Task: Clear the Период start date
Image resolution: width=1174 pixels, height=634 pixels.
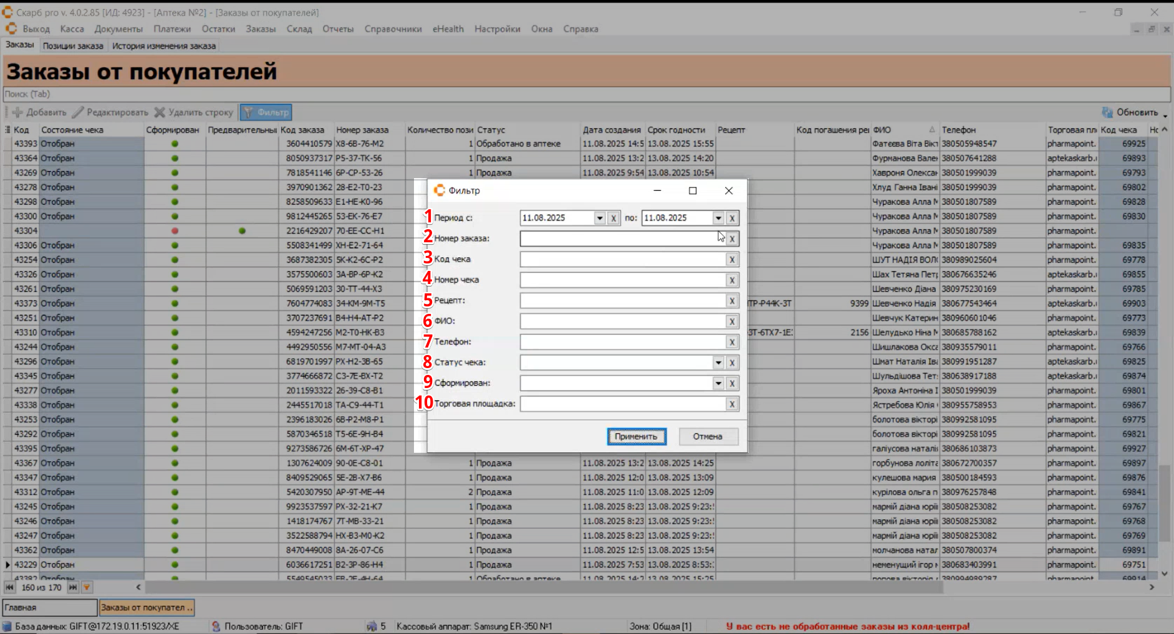Action: (x=613, y=218)
